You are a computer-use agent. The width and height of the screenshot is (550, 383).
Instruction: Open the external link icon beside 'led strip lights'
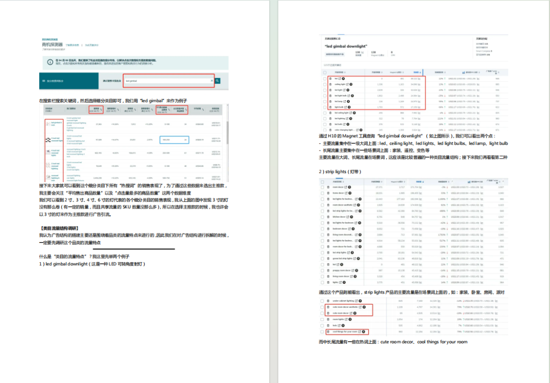click(349, 253)
